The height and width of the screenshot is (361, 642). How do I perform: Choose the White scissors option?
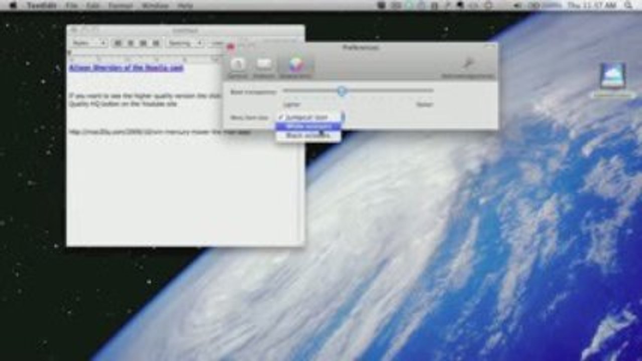308,126
